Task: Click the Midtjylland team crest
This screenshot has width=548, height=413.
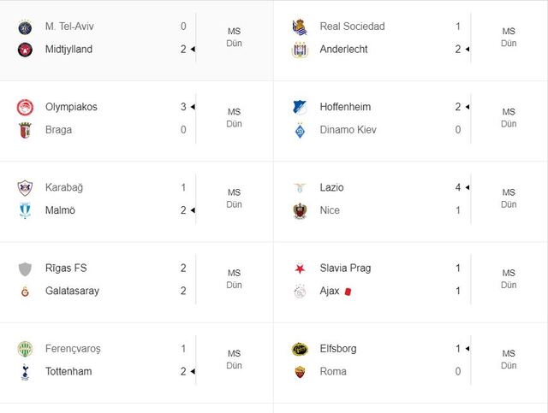Action: pyautogui.click(x=24, y=50)
